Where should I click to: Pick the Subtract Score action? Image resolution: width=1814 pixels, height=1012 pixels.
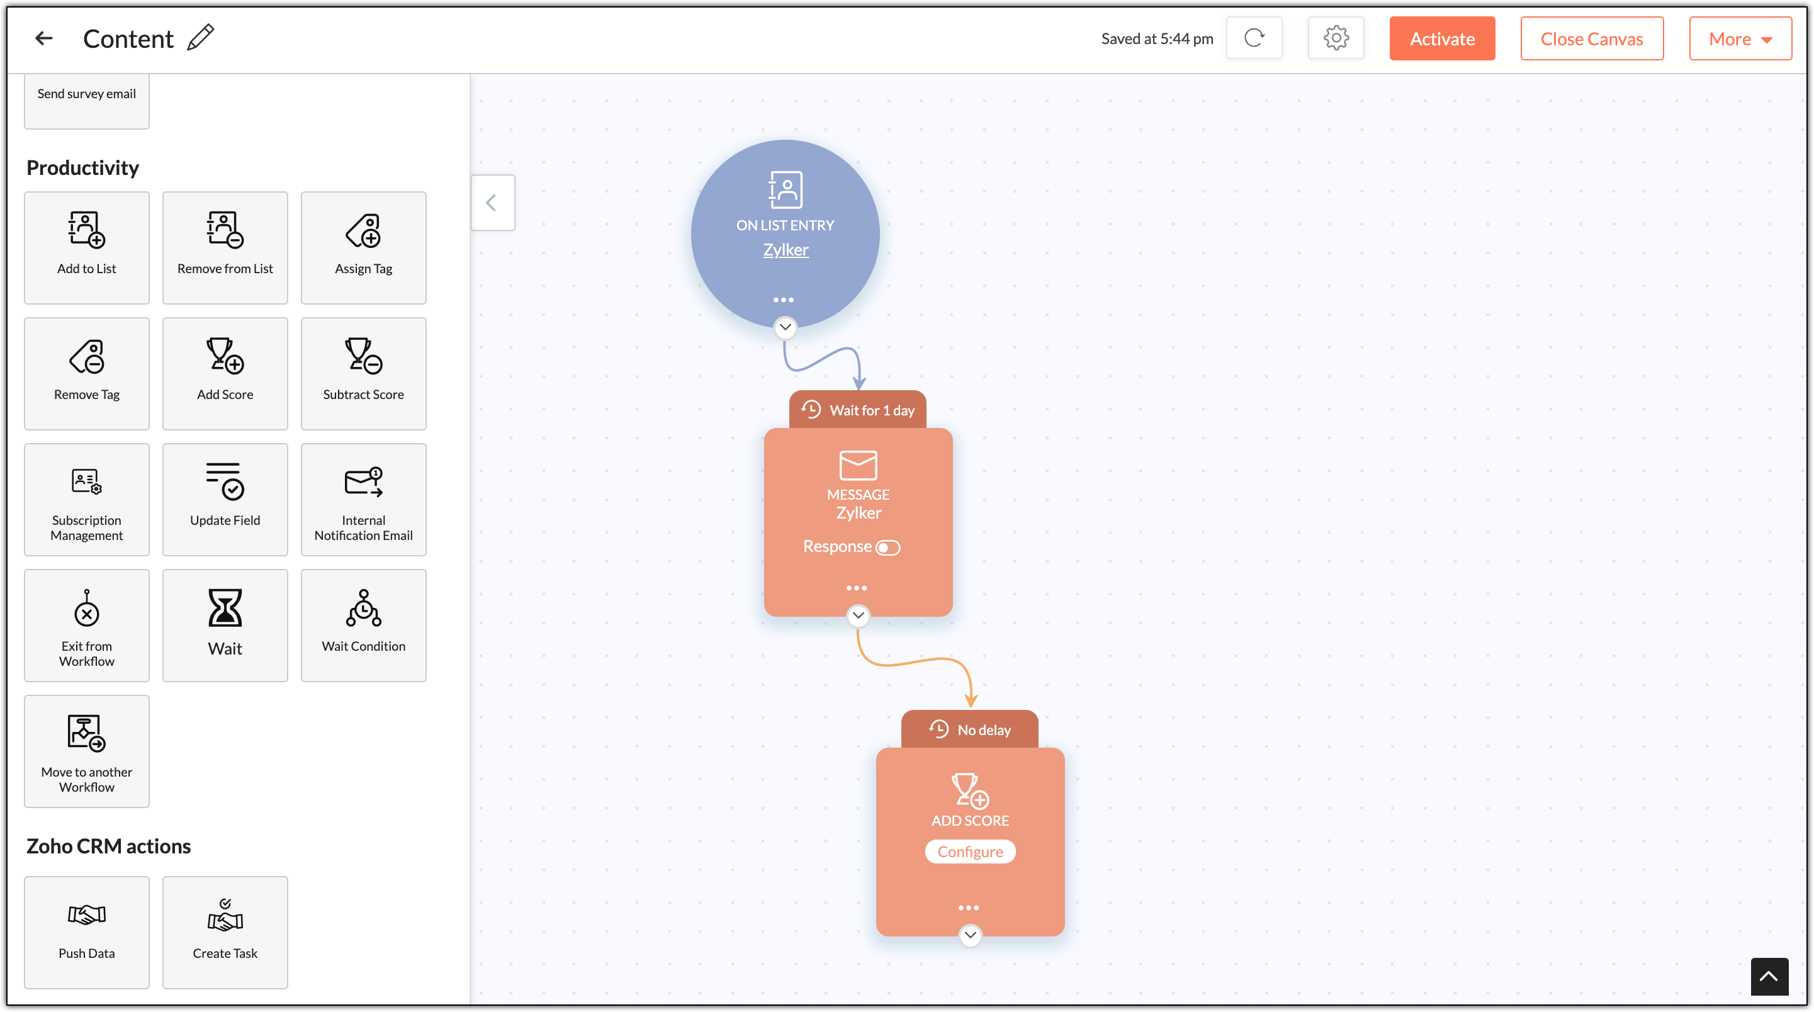point(363,374)
